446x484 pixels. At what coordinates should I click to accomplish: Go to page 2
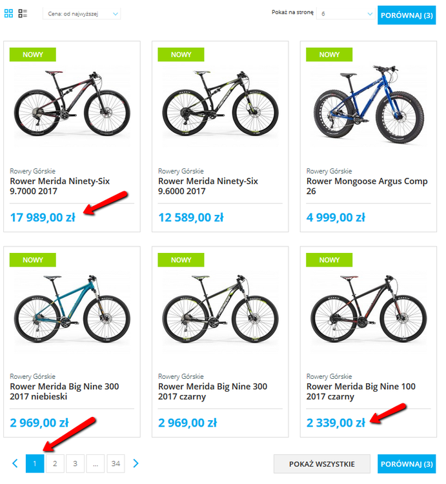pos(55,463)
